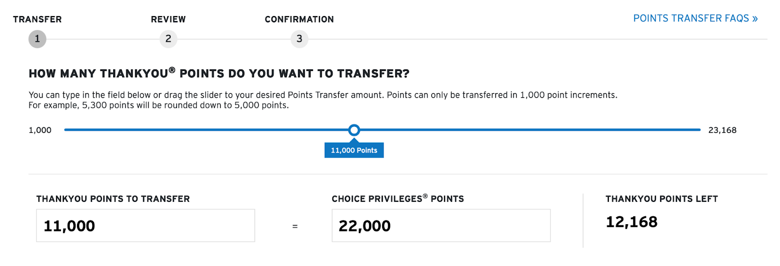
Task: Open the Points Transfer FAQs link
Action: [x=695, y=18]
